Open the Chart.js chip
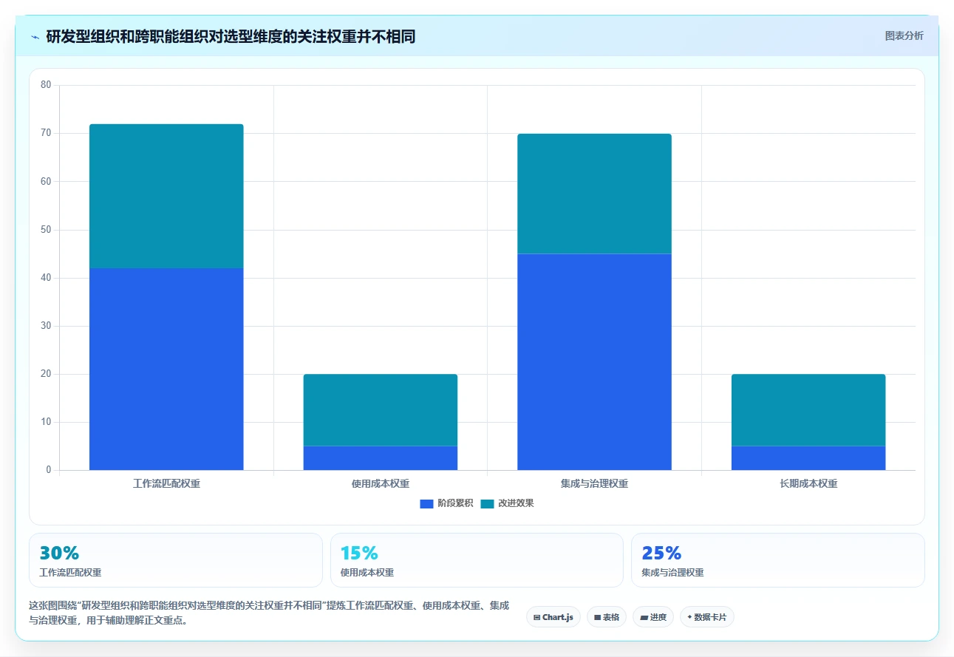The width and height of the screenshot is (954, 657). pos(553,617)
